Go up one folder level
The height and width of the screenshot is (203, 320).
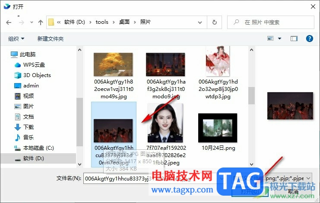pyautogui.click(x=41, y=23)
